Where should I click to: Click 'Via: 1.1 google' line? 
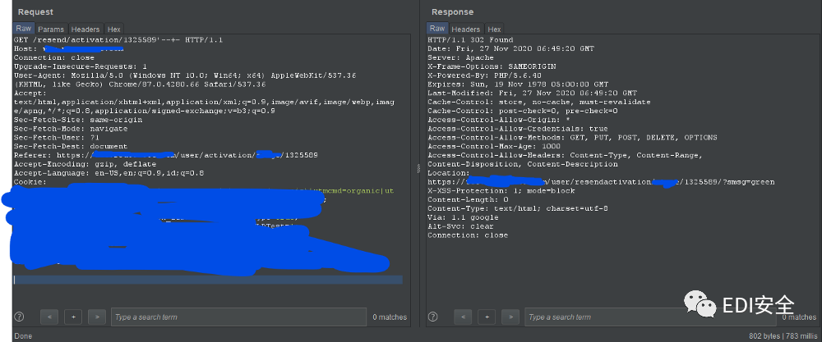463,217
